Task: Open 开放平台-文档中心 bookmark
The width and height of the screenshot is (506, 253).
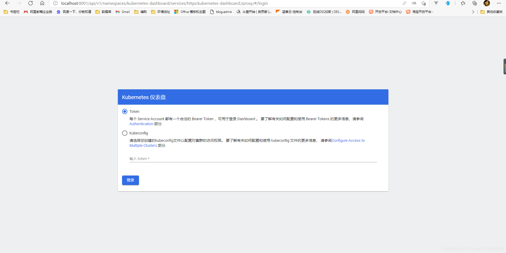Action: pyautogui.click(x=385, y=12)
